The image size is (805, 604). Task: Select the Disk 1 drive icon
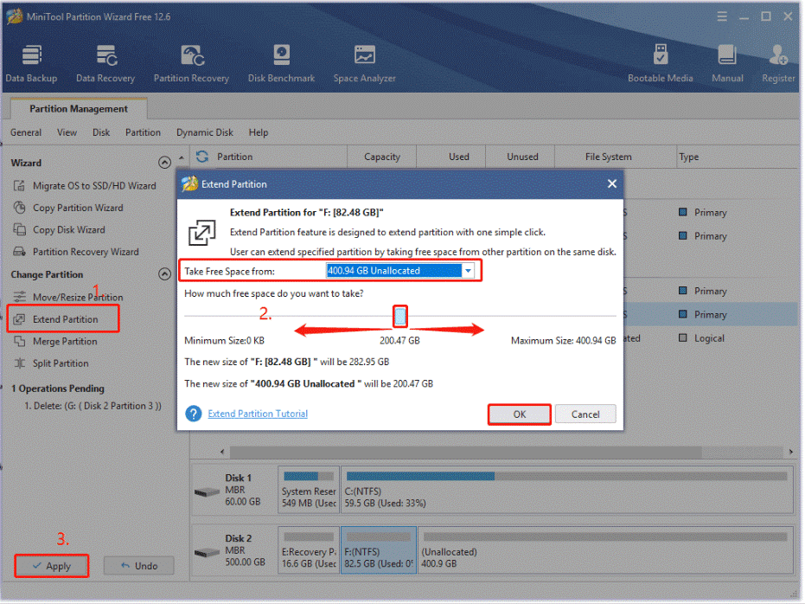[207, 492]
